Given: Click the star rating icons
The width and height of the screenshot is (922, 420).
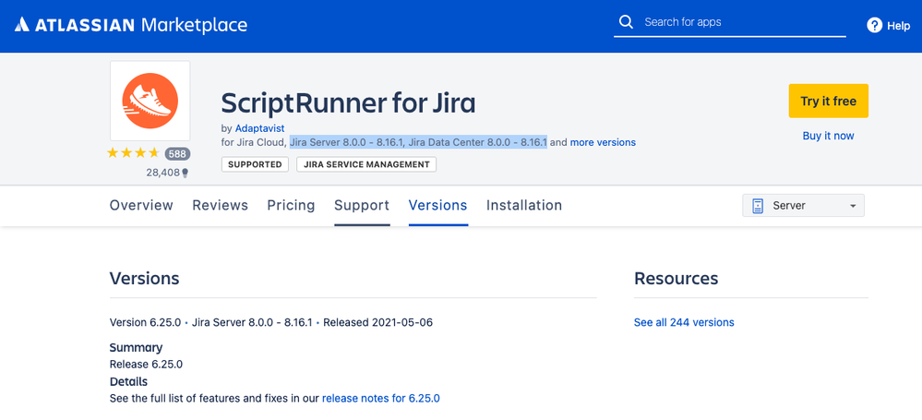Looking at the screenshot, I should tap(133, 153).
